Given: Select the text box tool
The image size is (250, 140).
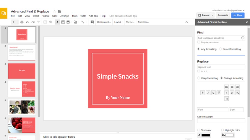Looking at the screenshot, I should 63,22.
